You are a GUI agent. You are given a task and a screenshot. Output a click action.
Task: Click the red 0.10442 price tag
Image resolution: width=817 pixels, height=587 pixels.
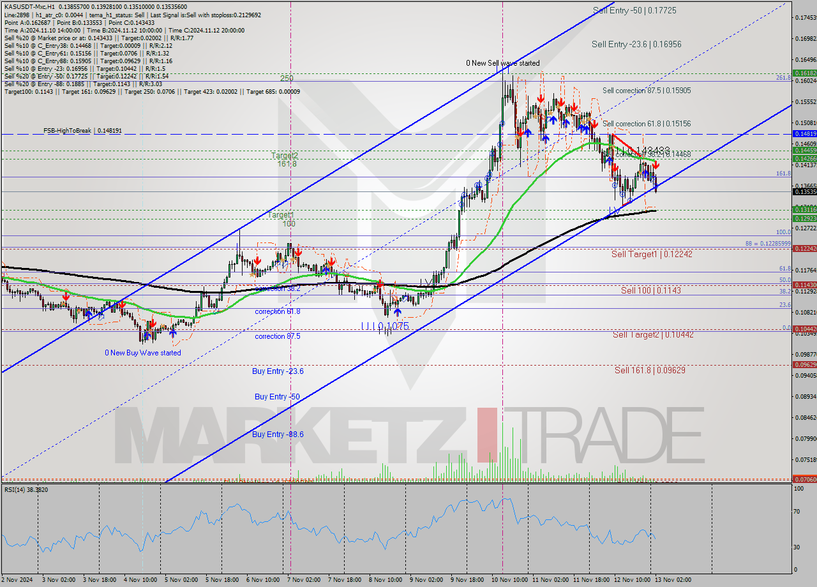pos(804,329)
